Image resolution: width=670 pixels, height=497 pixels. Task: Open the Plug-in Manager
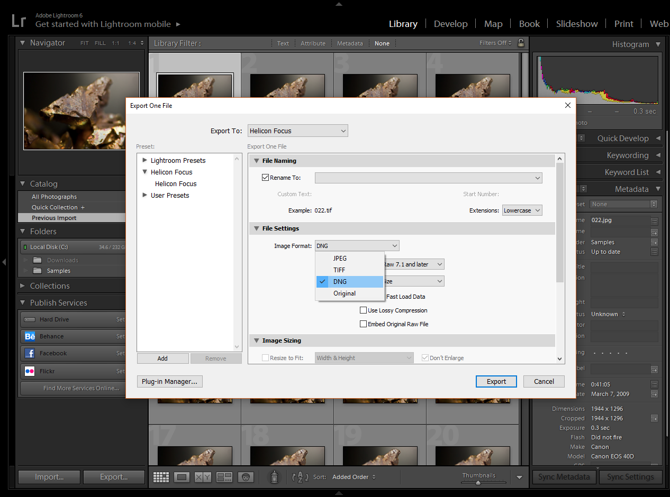tap(169, 381)
